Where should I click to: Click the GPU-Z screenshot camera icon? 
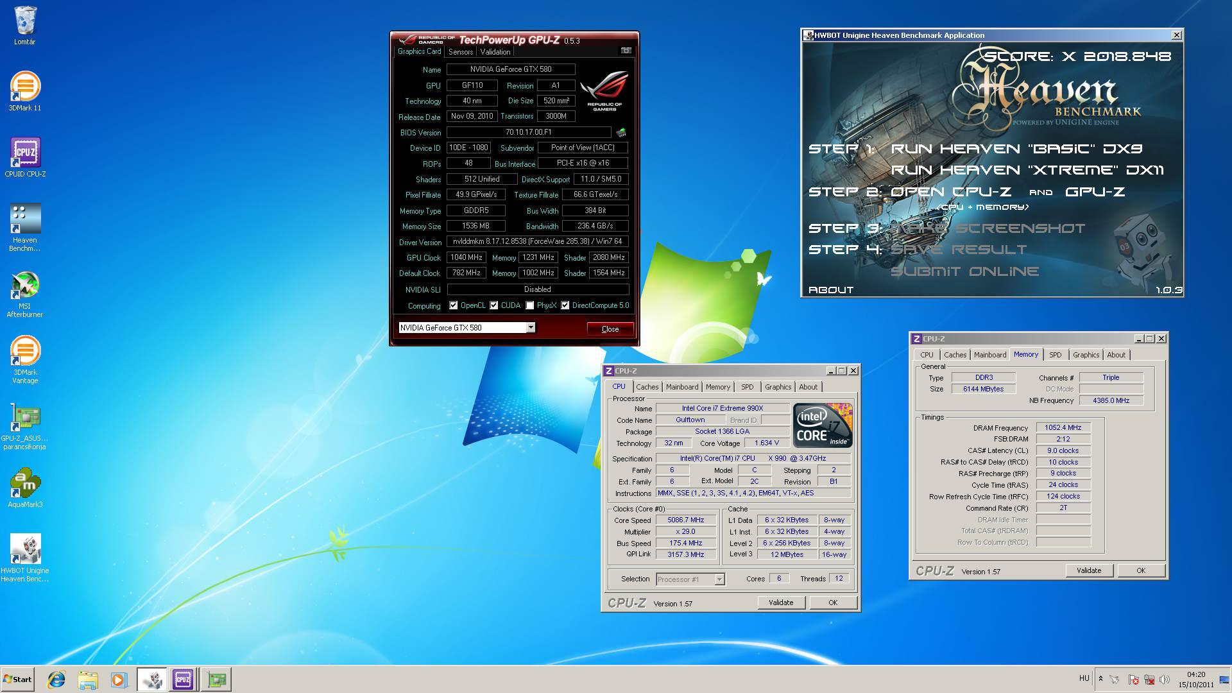pos(626,51)
